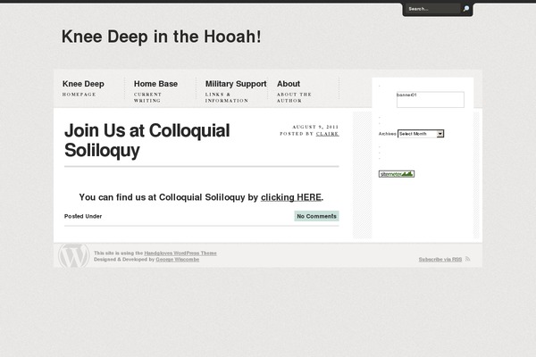Go to Home Base current writing
This screenshot has width=536, height=357.
[155, 91]
